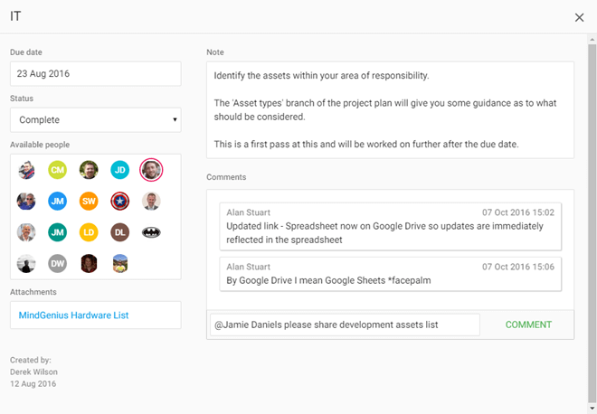Choose the Captain America shield avatar
This screenshot has width=597, height=414.
(x=120, y=201)
